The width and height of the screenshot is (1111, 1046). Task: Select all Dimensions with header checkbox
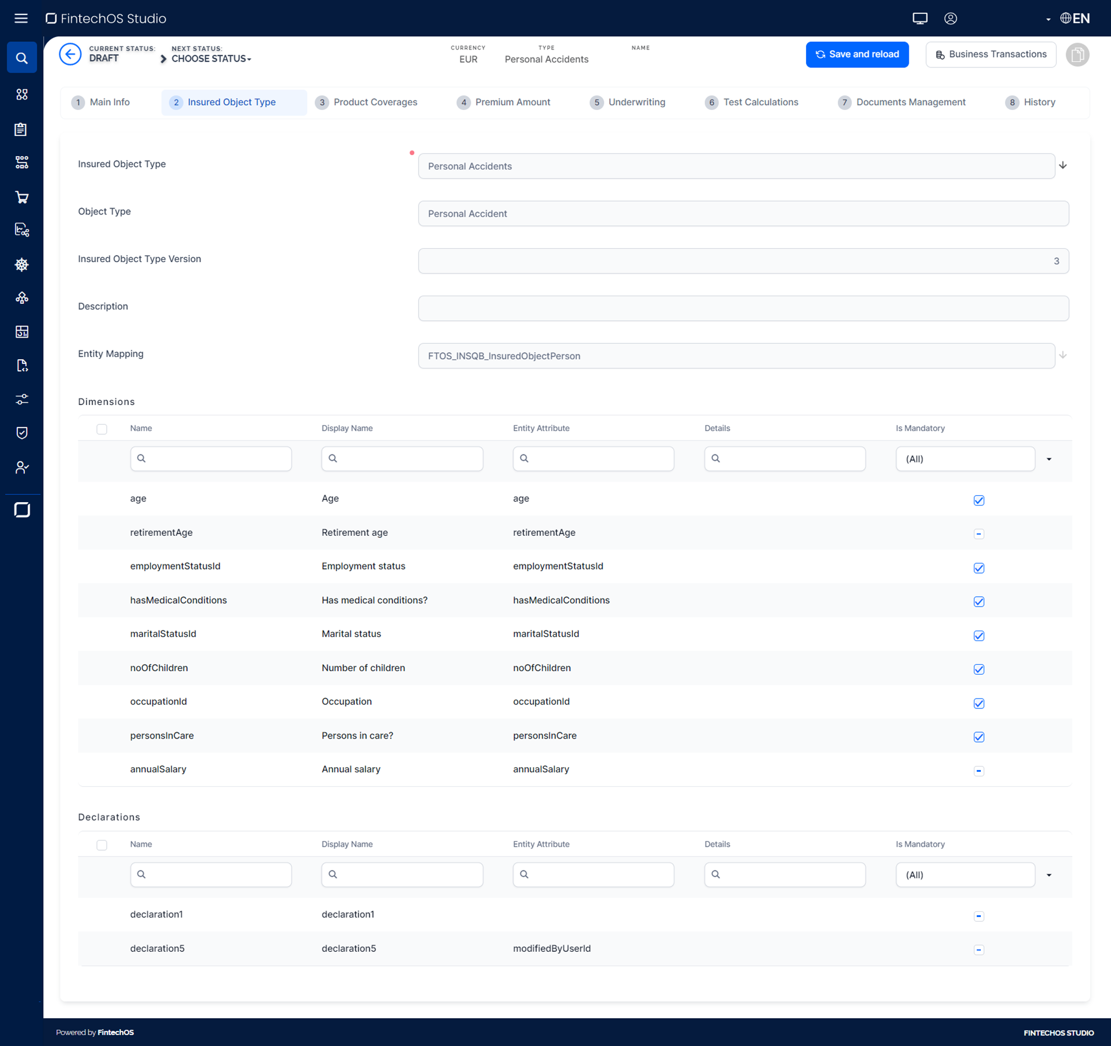(x=102, y=429)
